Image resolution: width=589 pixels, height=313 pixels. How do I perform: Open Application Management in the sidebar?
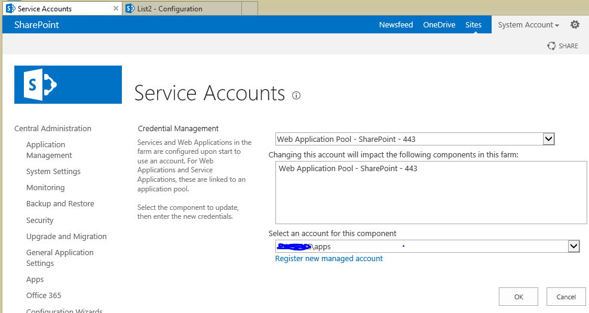coord(49,150)
